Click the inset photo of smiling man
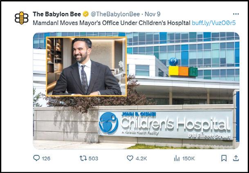 coord(87,66)
